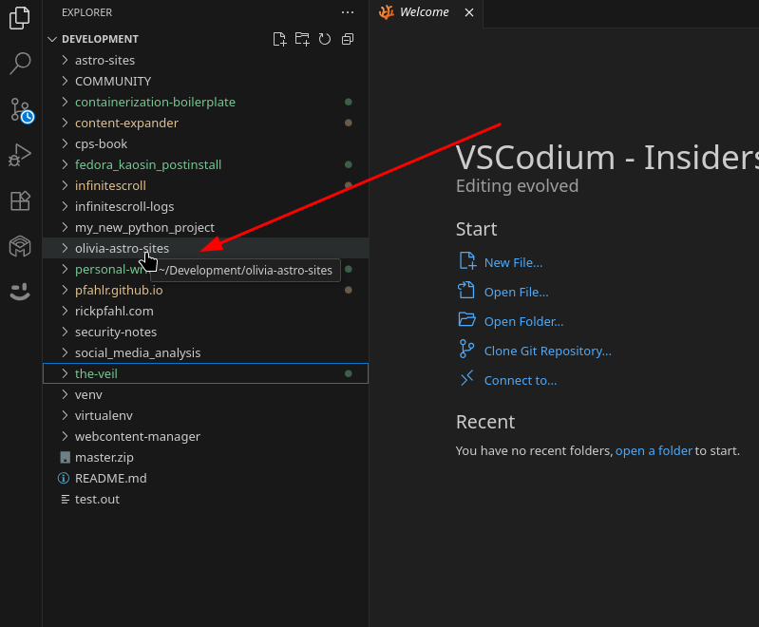Open the README.md file
759x627 pixels.
point(206,479)
